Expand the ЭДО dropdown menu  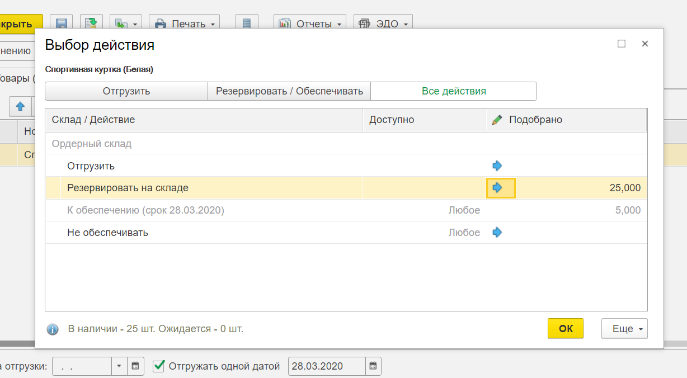(x=383, y=24)
